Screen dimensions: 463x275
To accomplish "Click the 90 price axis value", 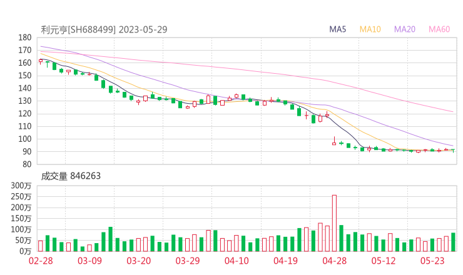I will [27, 152].
